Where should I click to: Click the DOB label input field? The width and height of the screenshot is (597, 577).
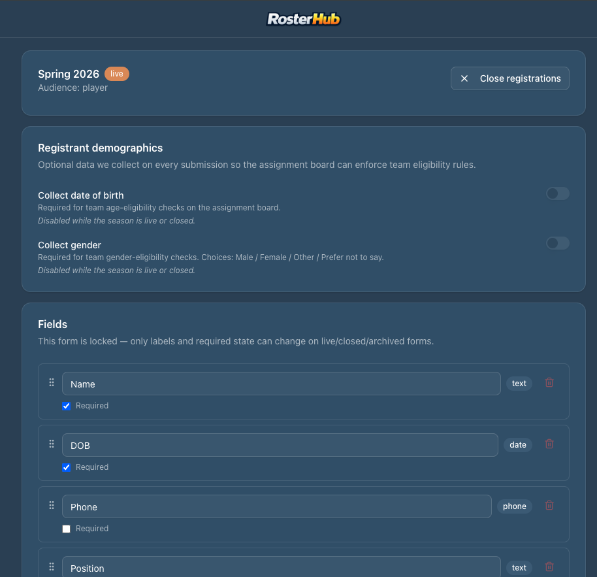point(280,445)
